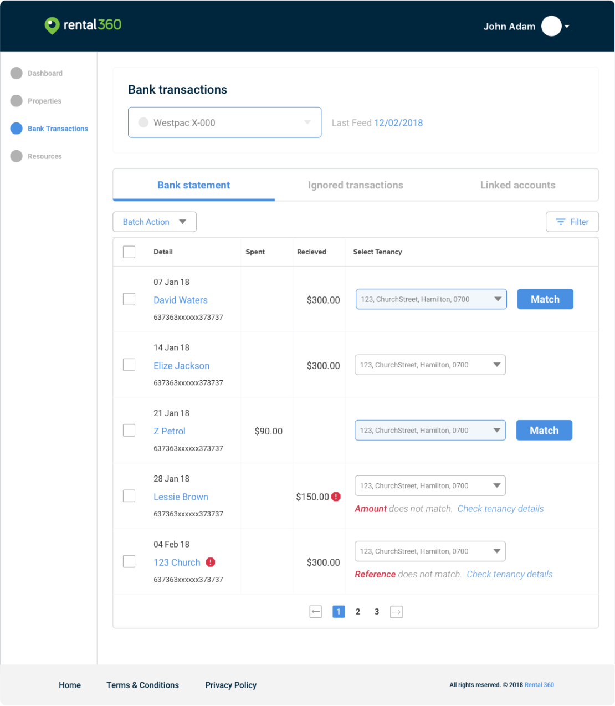This screenshot has width=615, height=706.
Task: Expand the Westpac X-000 account dropdown
Action: coord(224,122)
